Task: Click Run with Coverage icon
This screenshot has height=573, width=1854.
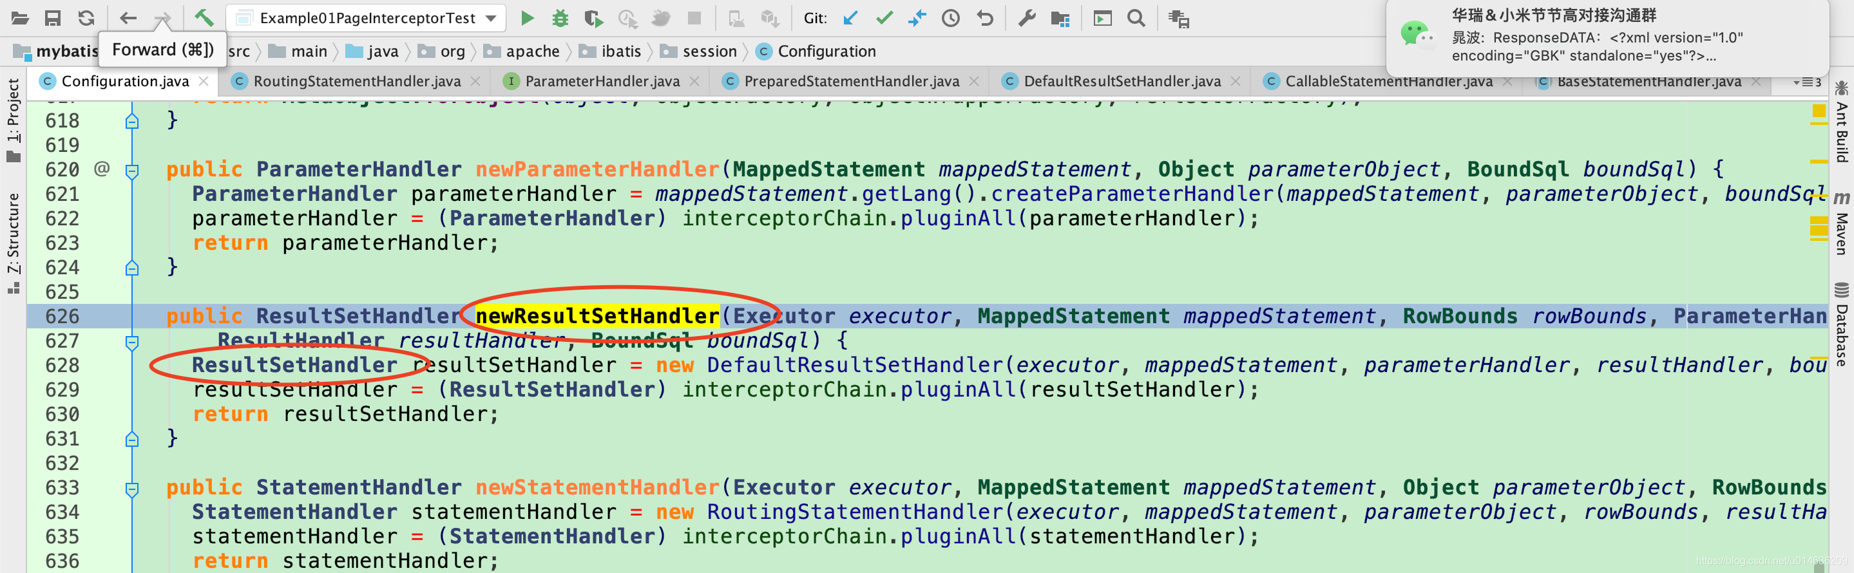Action: pyautogui.click(x=593, y=18)
